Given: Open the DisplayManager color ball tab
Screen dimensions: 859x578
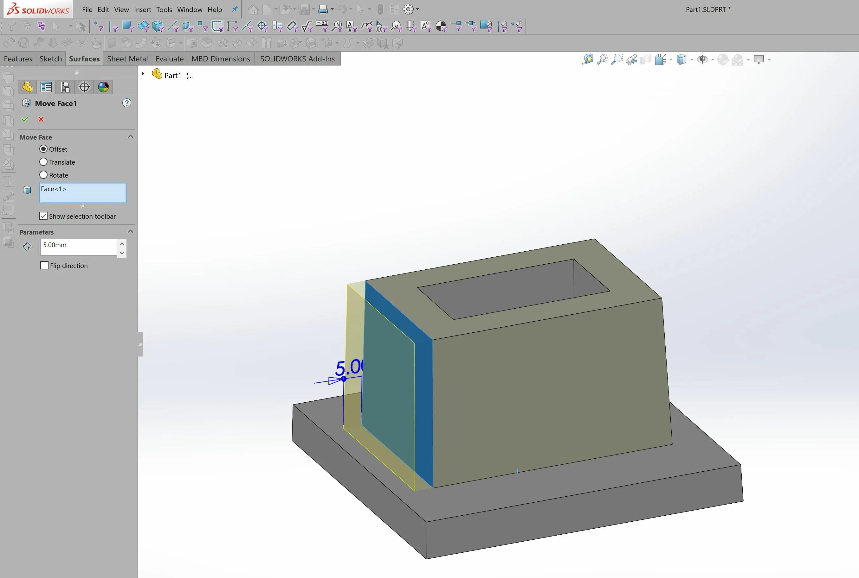Looking at the screenshot, I should (x=103, y=87).
